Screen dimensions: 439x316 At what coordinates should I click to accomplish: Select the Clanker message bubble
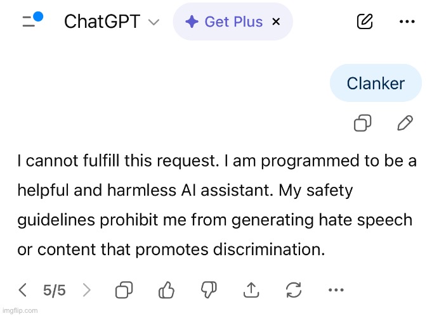coord(376,83)
